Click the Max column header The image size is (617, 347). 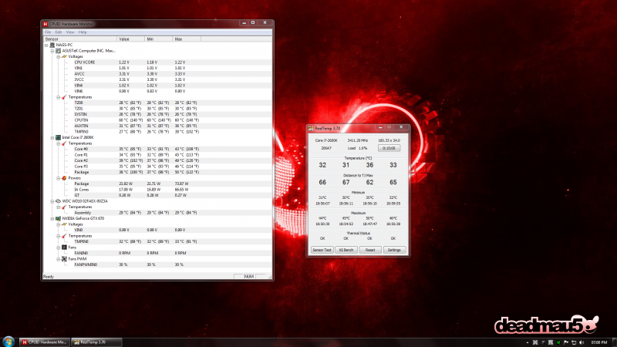click(187, 39)
